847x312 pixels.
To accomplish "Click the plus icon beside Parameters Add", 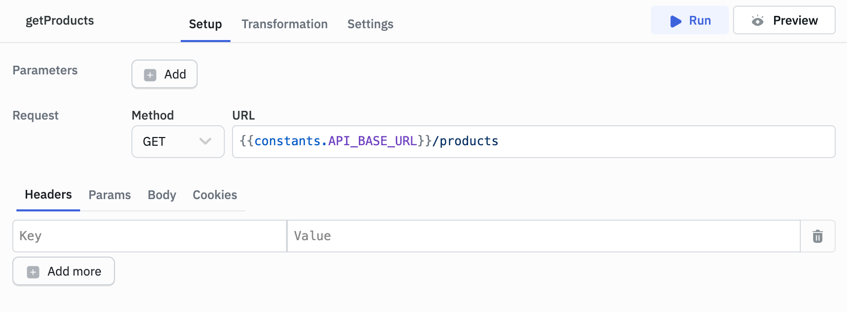I will pyautogui.click(x=150, y=75).
